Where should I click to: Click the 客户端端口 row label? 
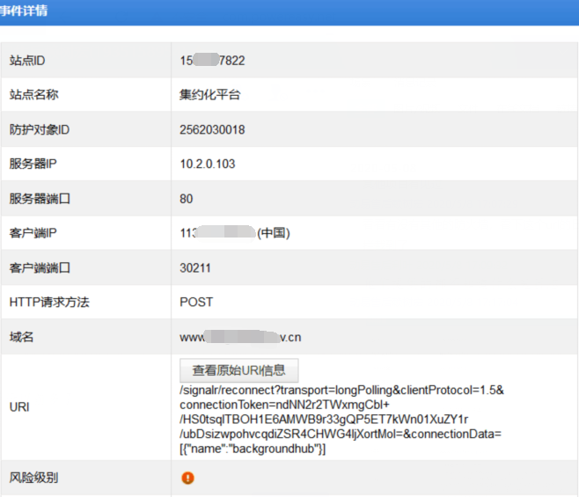(x=40, y=267)
